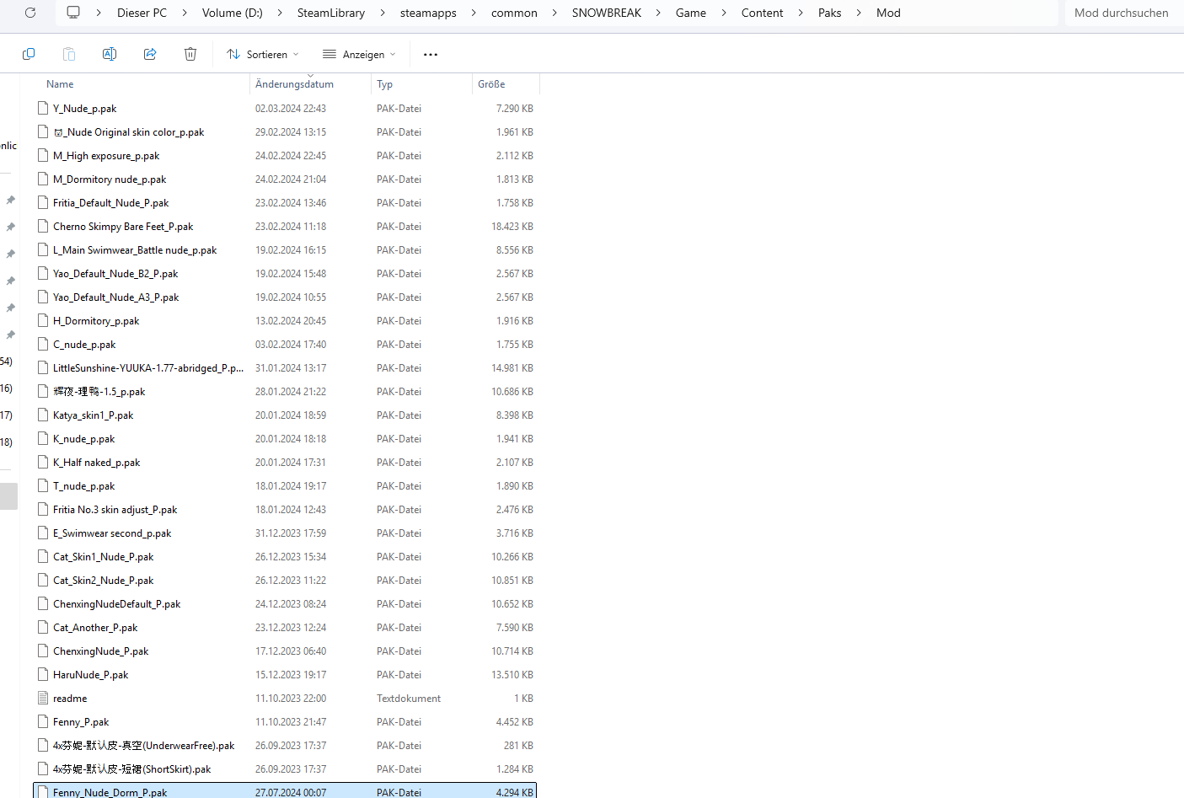
Task: Go to Content folder in breadcrumb
Action: [x=762, y=13]
